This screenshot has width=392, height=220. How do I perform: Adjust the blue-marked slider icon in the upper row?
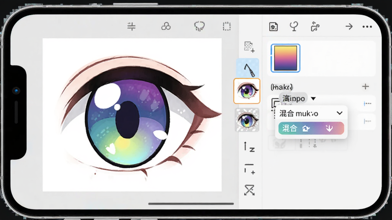(x=367, y=104)
